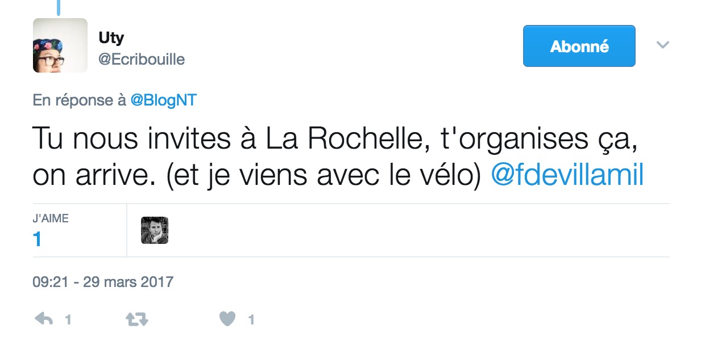Image resolution: width=705 pixels, height=346 pixels.
Task: Follow the @fdevillamil mention link
Action: (567, 176)
